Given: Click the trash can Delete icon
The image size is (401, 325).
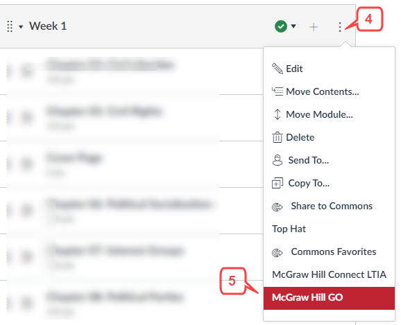Looking at the screenshot, I should 278,137.
